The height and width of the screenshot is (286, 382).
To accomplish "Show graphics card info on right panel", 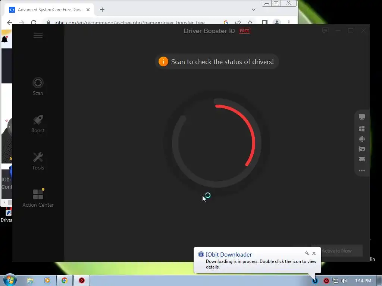I will [x=362, y=149].
